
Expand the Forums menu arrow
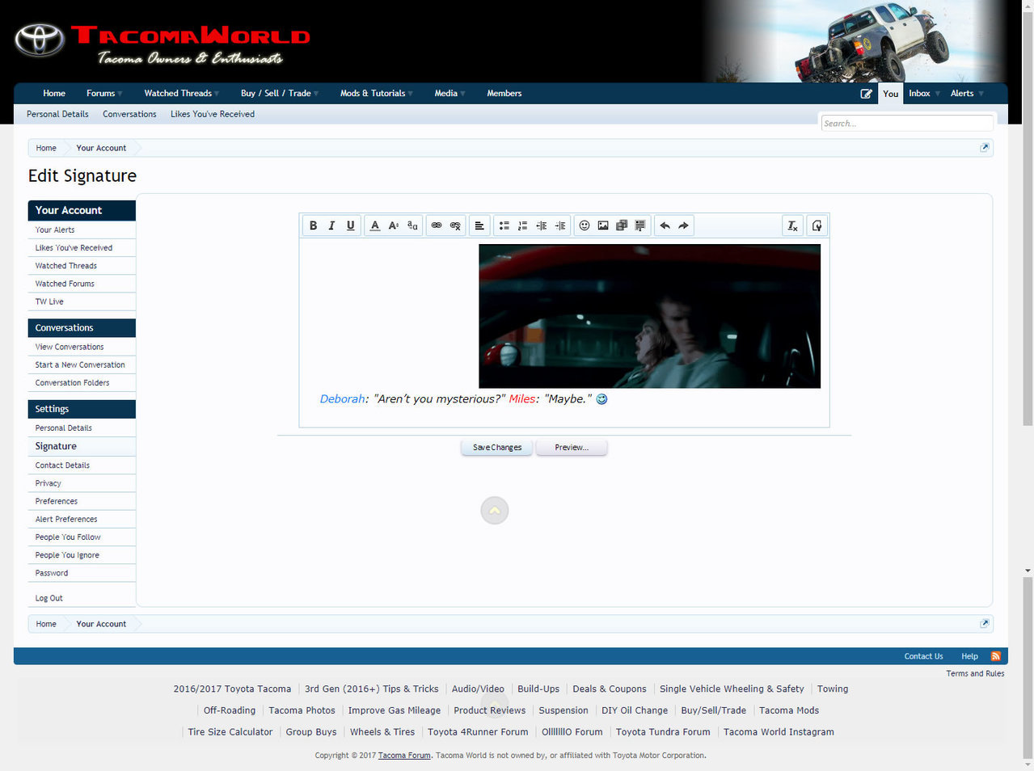pyautogui.click(x=120, y=94)
